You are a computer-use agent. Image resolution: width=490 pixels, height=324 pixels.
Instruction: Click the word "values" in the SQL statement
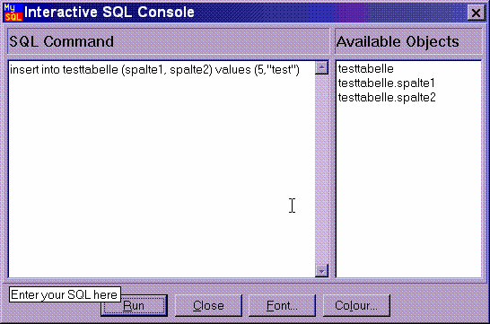232,69
